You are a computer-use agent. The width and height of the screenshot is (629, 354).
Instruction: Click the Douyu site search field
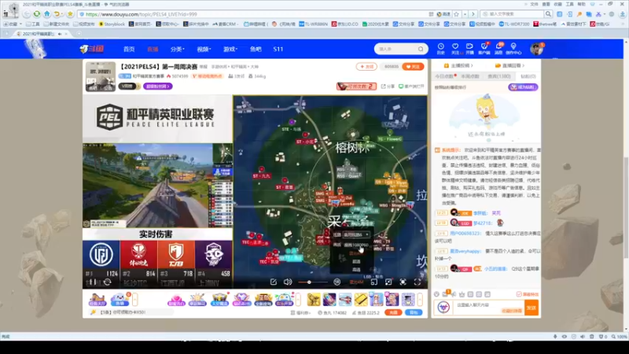click(x=397, y=49)
